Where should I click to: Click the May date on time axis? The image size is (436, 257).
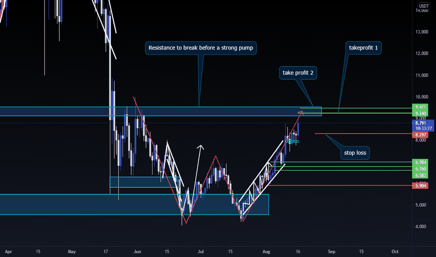[x=72, y=252]
